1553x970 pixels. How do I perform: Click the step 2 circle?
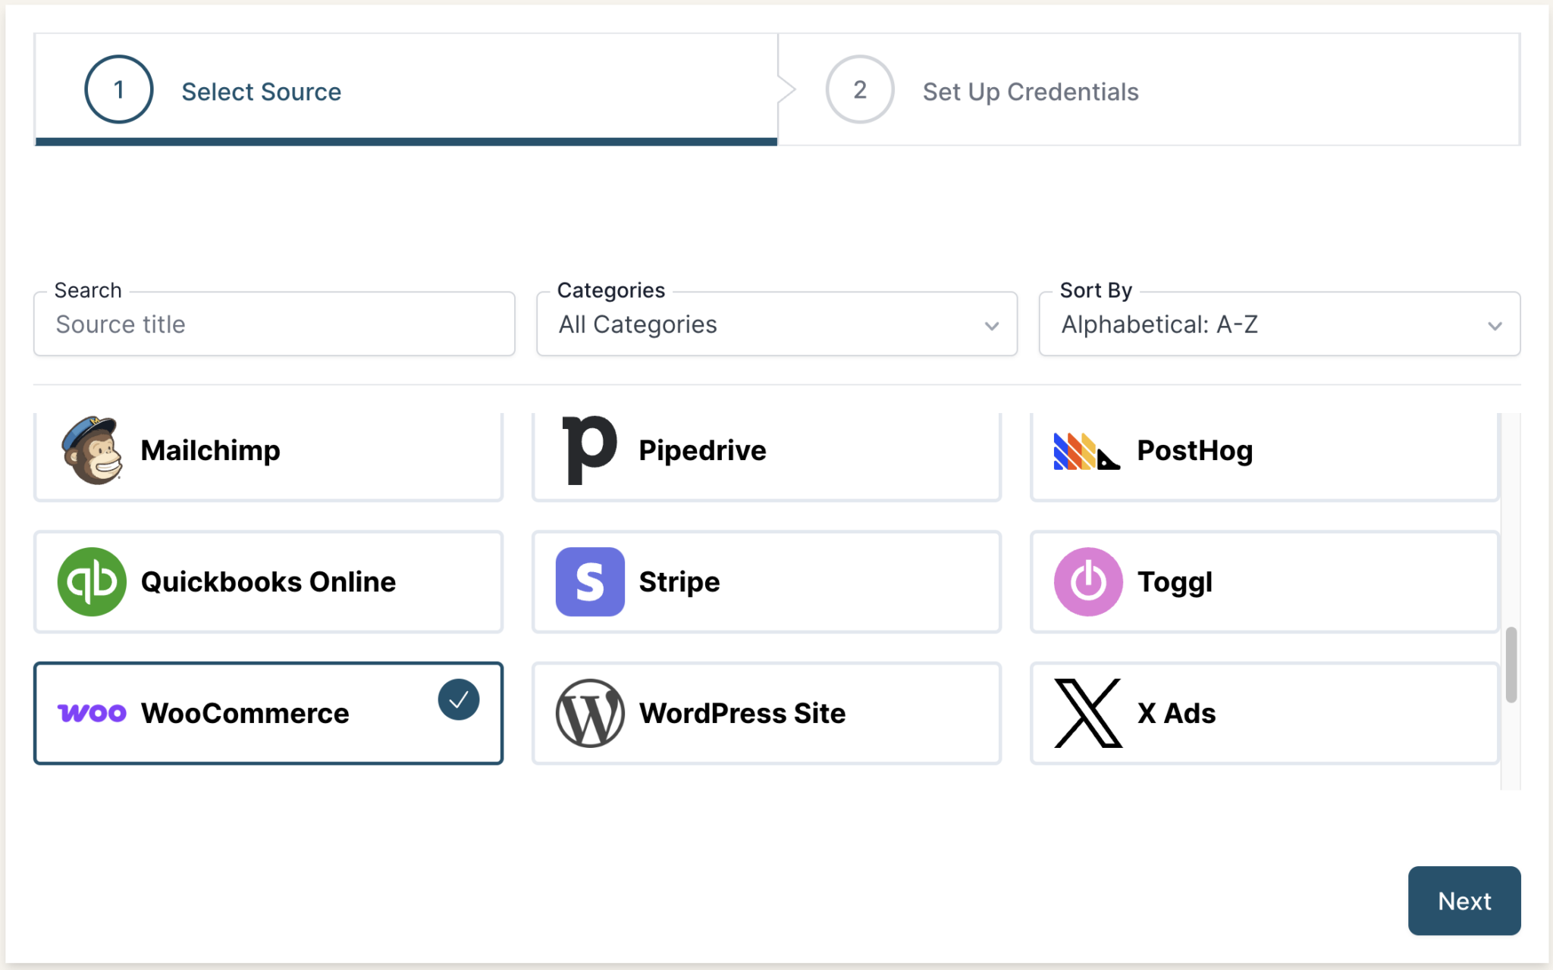click(x=859, y=89)
